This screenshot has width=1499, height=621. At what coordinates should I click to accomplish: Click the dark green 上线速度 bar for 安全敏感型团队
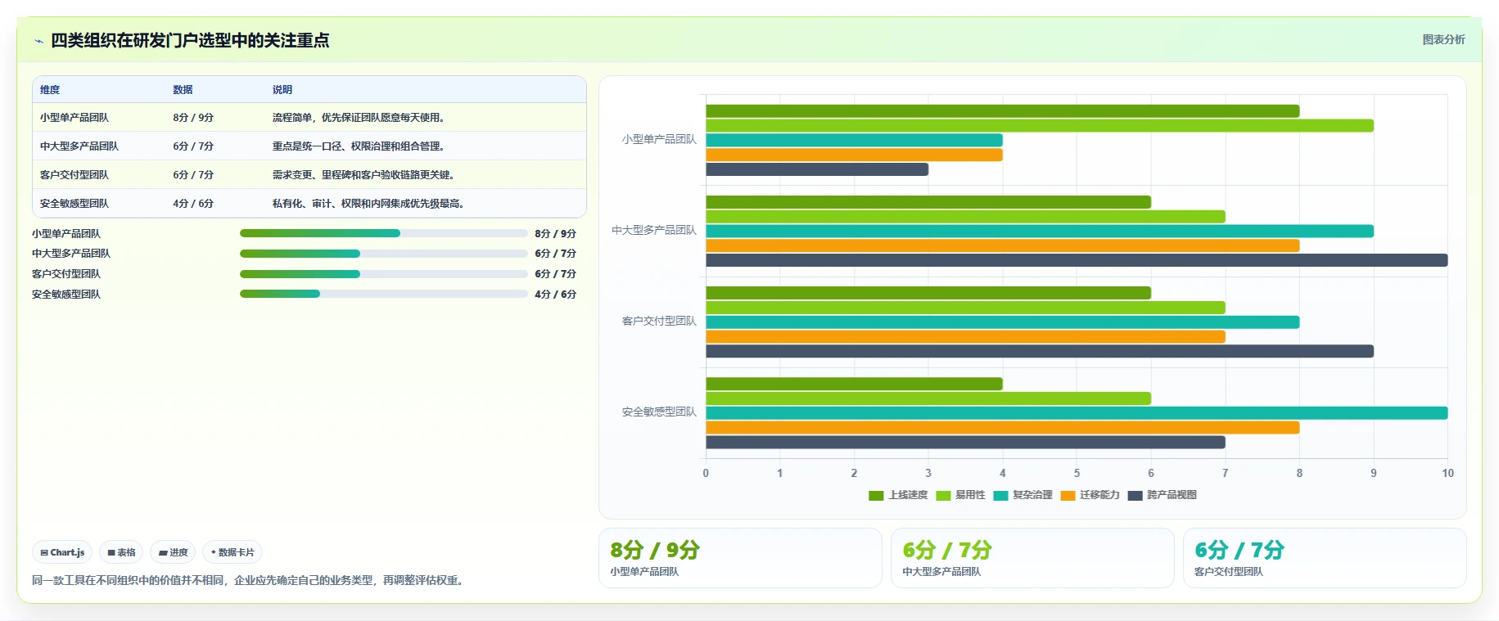[x=854, y=384]
